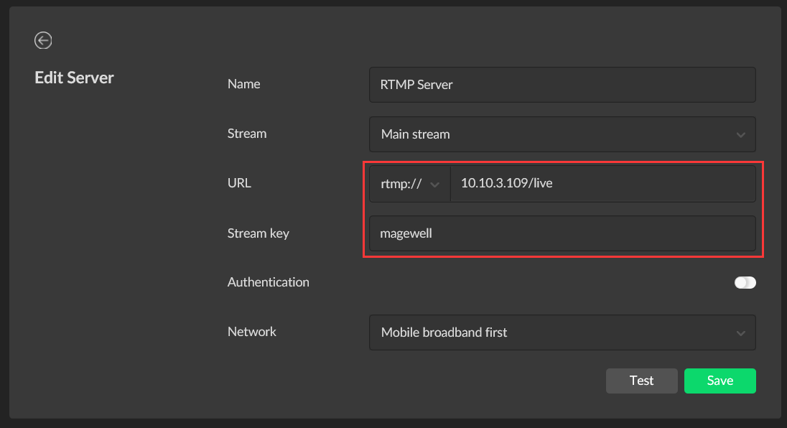This screenshot has width=787, height=428.
Task: Go back using the circled arrow icon
Action: tap(43, 40)
